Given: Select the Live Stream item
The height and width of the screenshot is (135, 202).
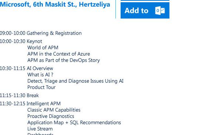Looking at the screenshot, I should point(40,129).
